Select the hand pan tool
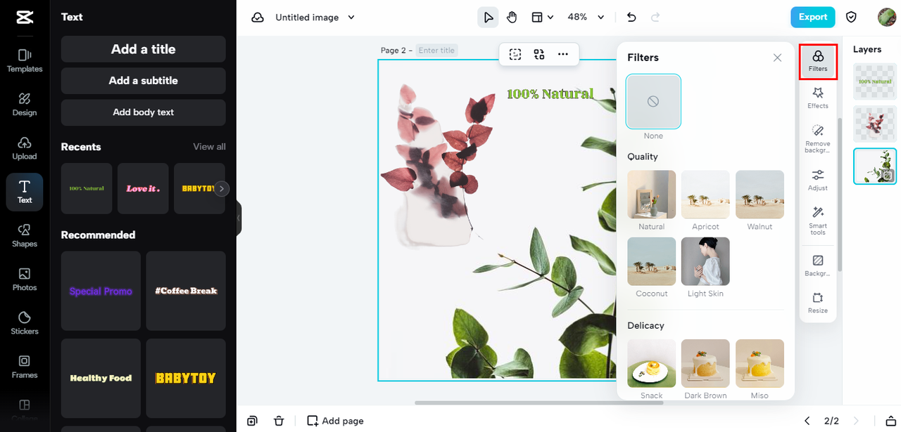Viewport: 901px width, 432px height. 512,18
